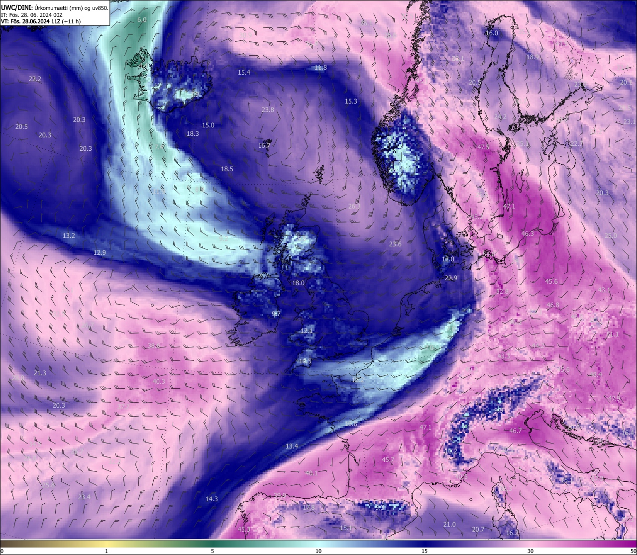Click the 13.4 value label
The width and height of the screenshot is (637, 555).
[292, 446]
